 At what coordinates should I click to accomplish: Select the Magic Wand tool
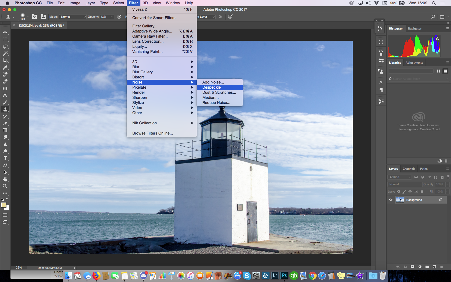(5, 53)
